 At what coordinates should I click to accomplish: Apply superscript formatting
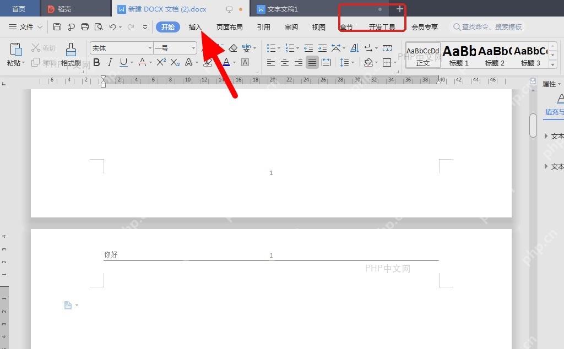161,63
